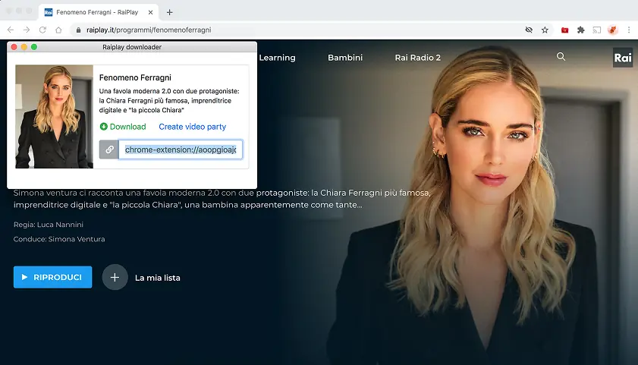Click Create video party link

coord(193,127)
